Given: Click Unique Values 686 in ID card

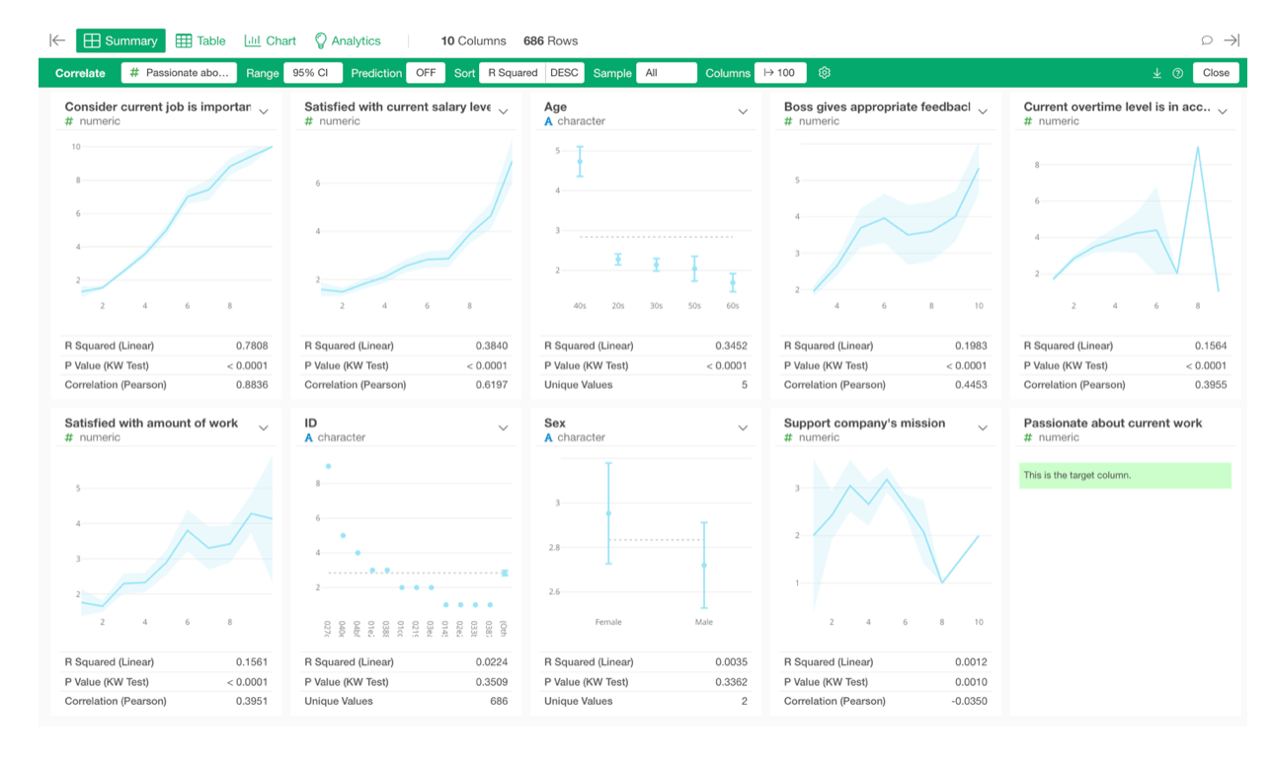Looking at the screenshot, I should [x=499, y=701].
